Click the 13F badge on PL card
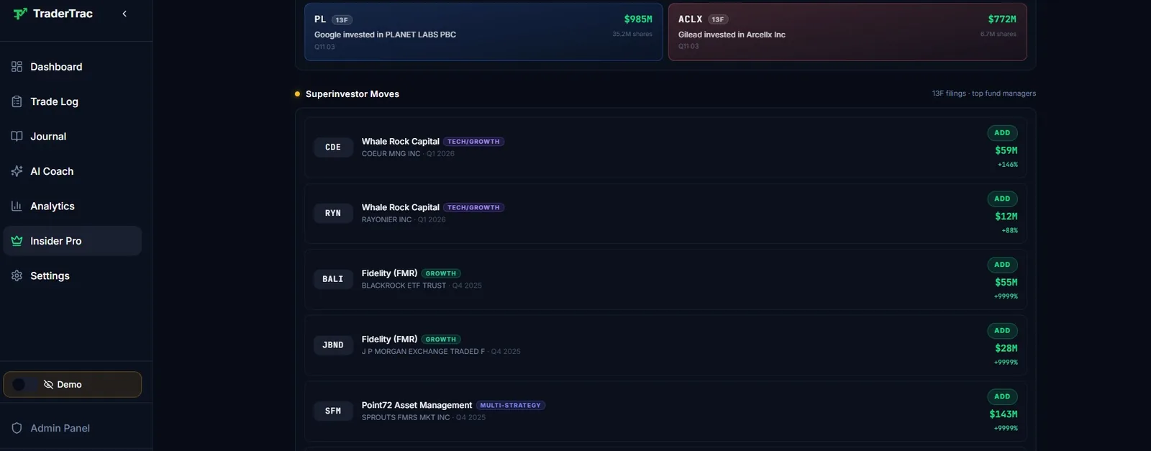The image size is (1151, 451). tap(342, 19)
